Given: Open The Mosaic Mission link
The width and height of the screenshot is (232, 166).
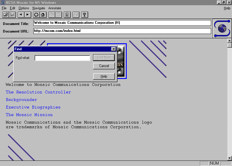Looking at the screenshot, I should 29,115.
